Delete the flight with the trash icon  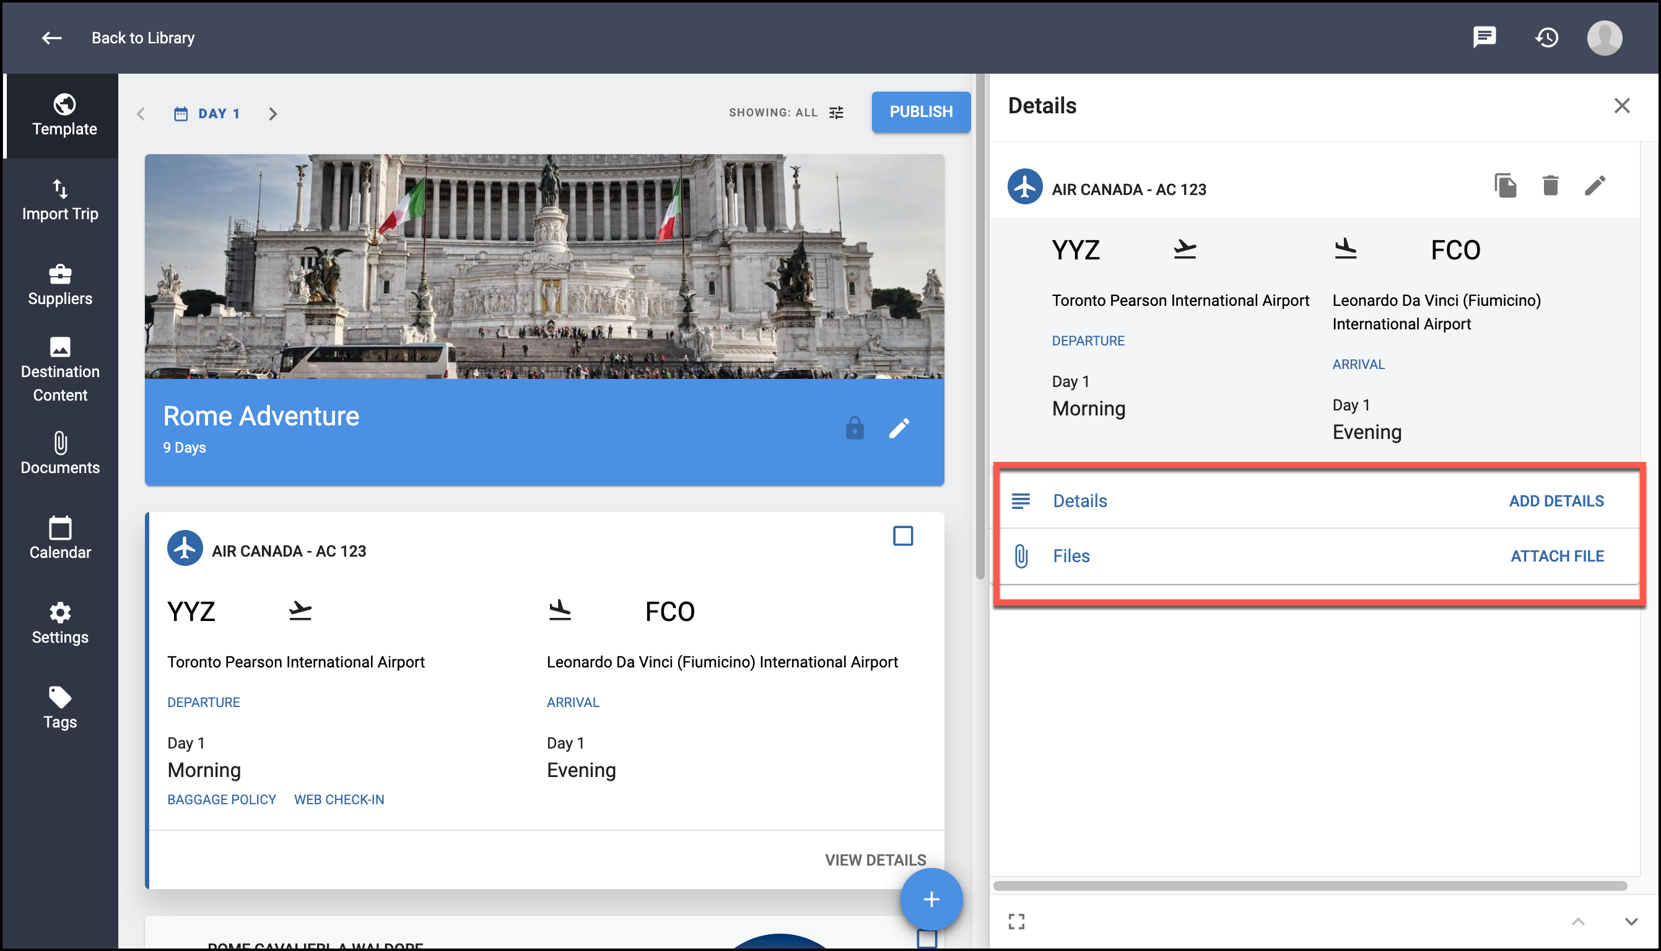coord(1550,186)
